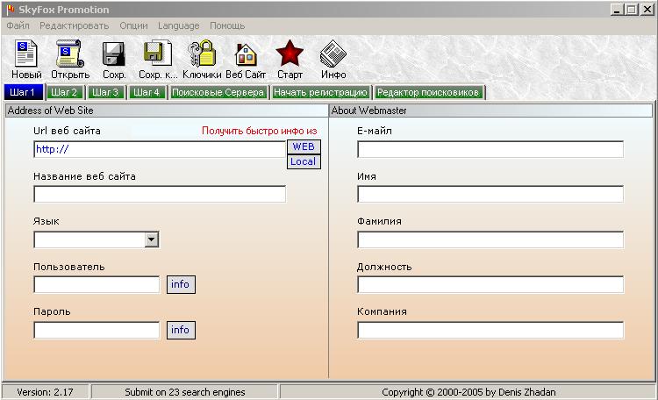Open the Редактировать menu

[x=75, y=25]
